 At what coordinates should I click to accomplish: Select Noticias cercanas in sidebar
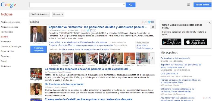click(9, 27)
